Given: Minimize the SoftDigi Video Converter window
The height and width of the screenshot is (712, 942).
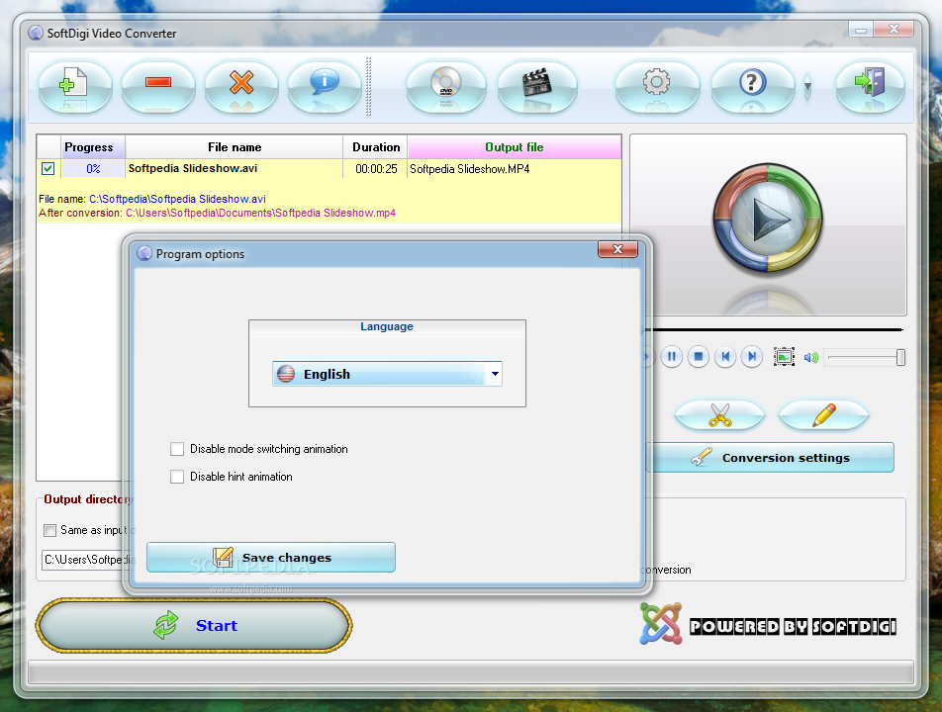Looking at the screenshot, I should point(862,29).
